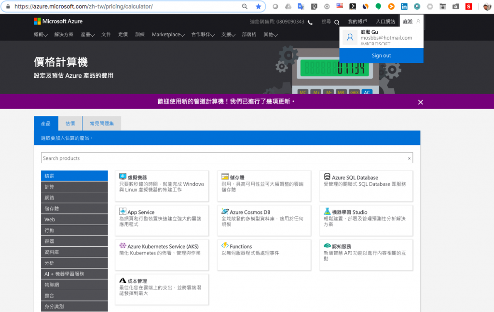Open the 定價 nav link
Screen dimensions: 494x312
click(x=123, y=35)
